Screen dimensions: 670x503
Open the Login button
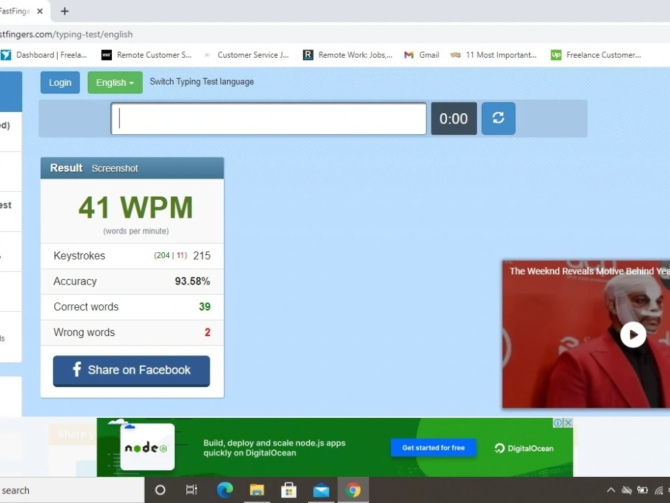click(x=60, y=82)
